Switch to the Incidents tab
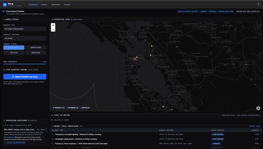The height and width of the screenshot is (149, 263). click(44, 5)
